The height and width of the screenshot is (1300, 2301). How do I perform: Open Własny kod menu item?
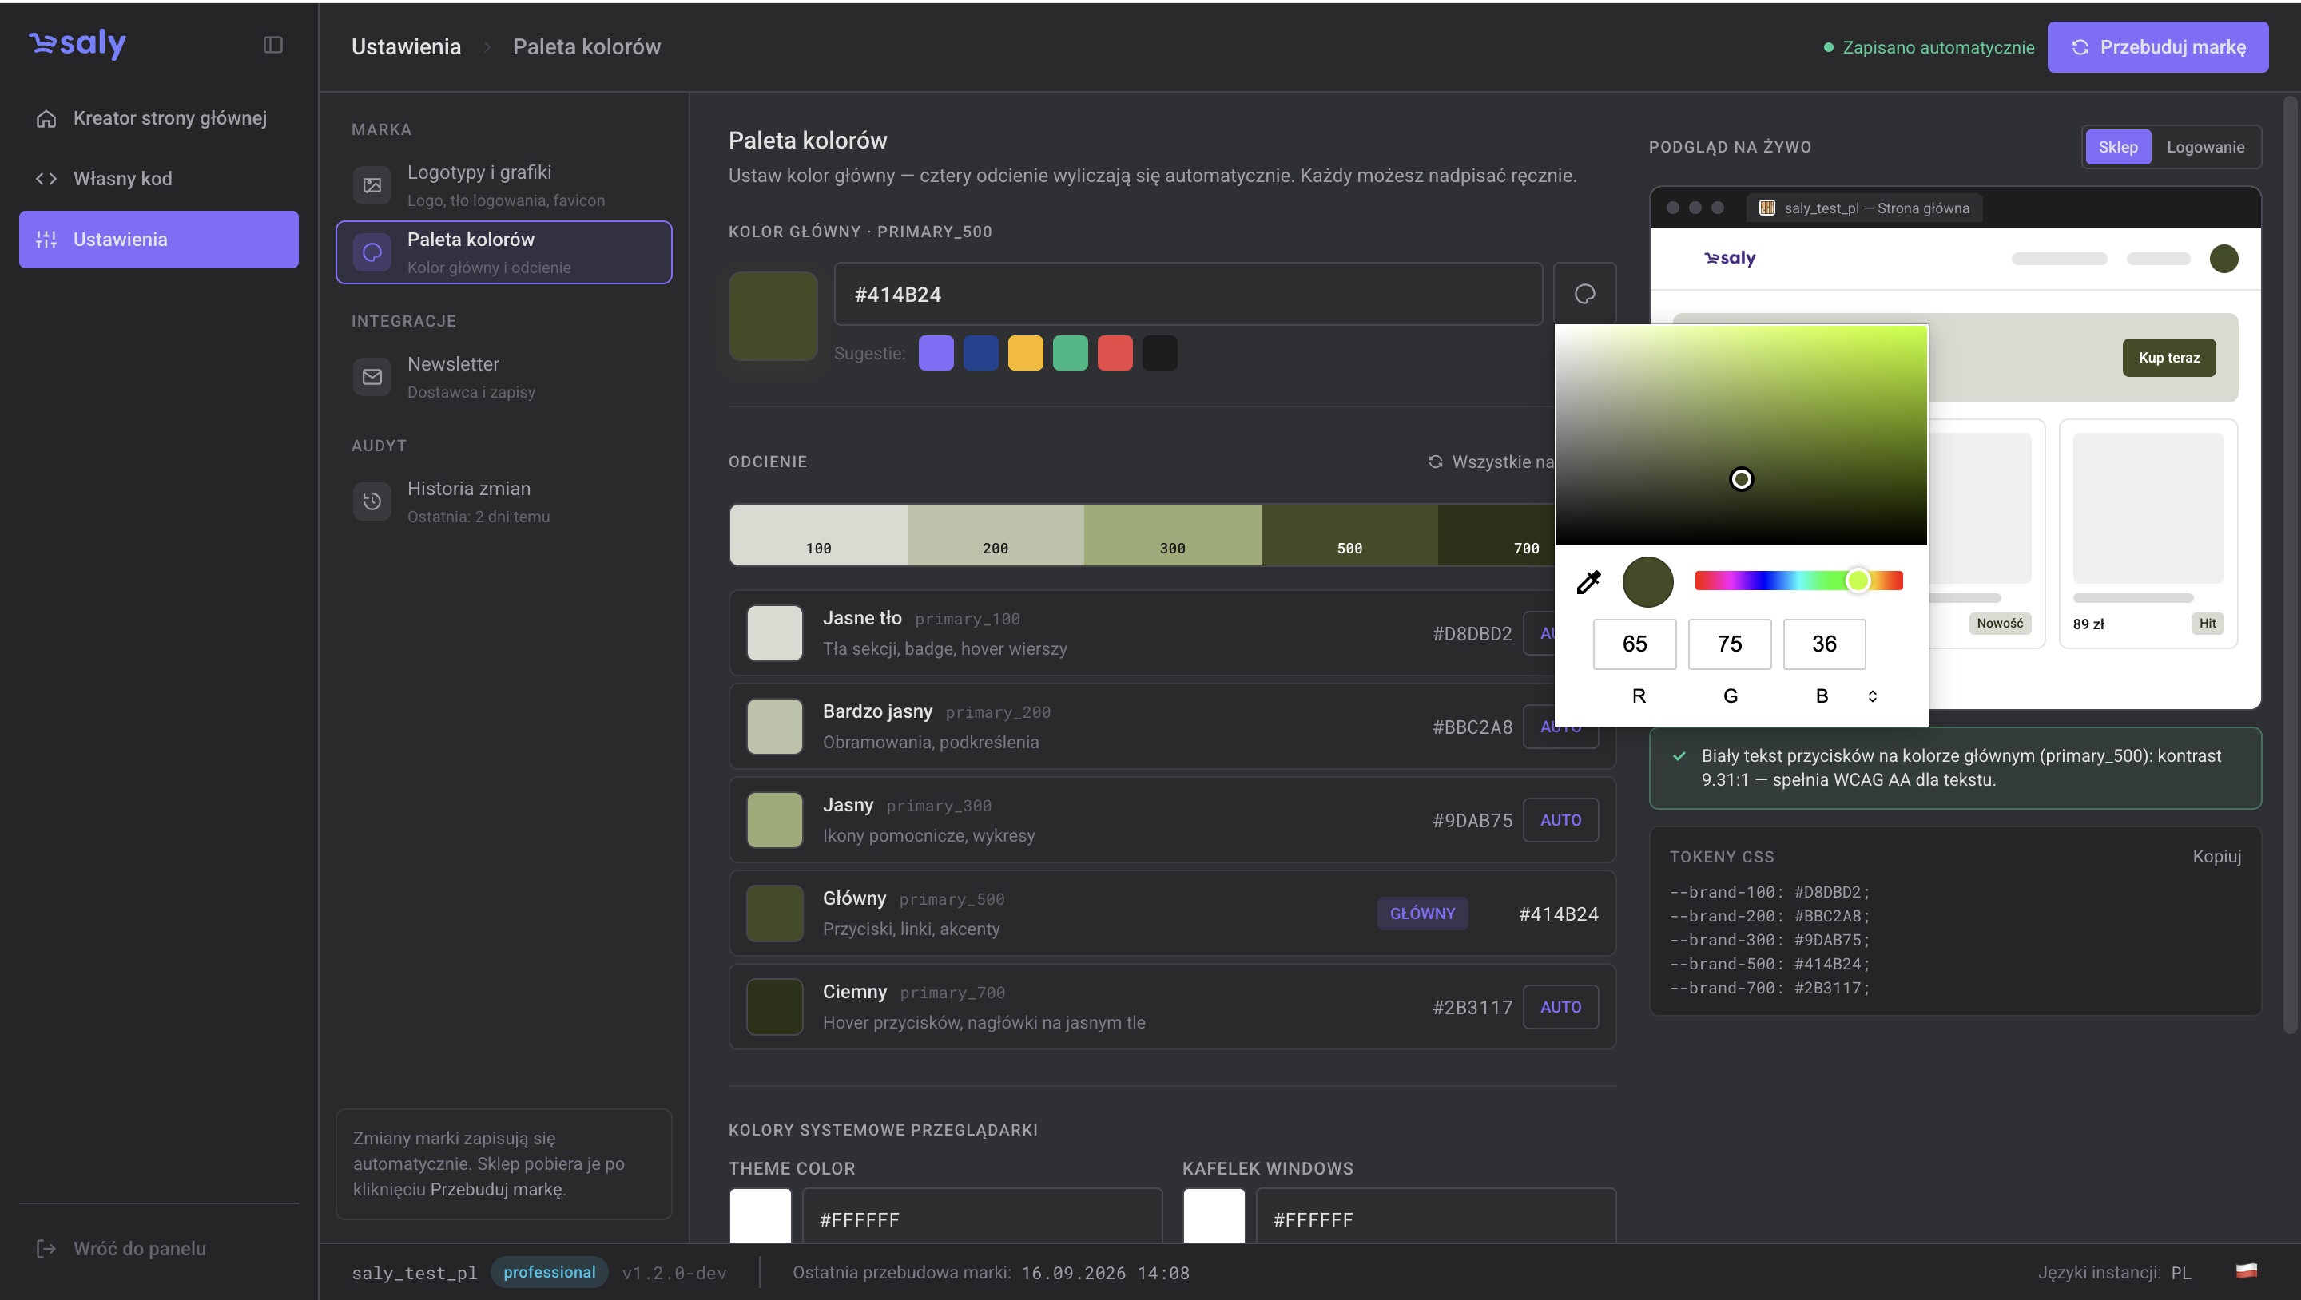pos(159,179)
